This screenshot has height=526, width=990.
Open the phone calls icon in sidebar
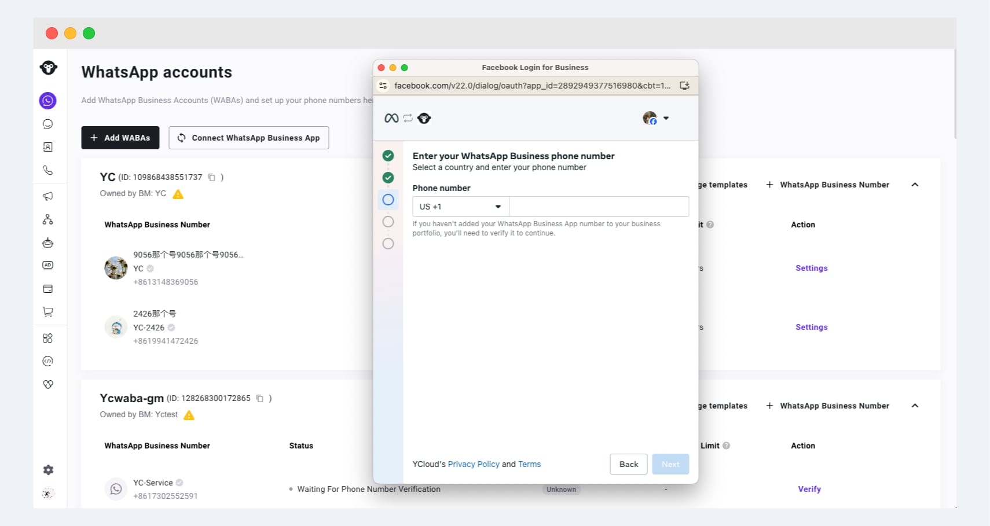(48, 170)
